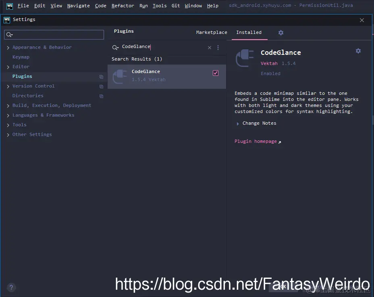This screenshot has height=297, width=374.
Task: Click the plugins gear icon beside Installed tab
Action: pos(281,32)
